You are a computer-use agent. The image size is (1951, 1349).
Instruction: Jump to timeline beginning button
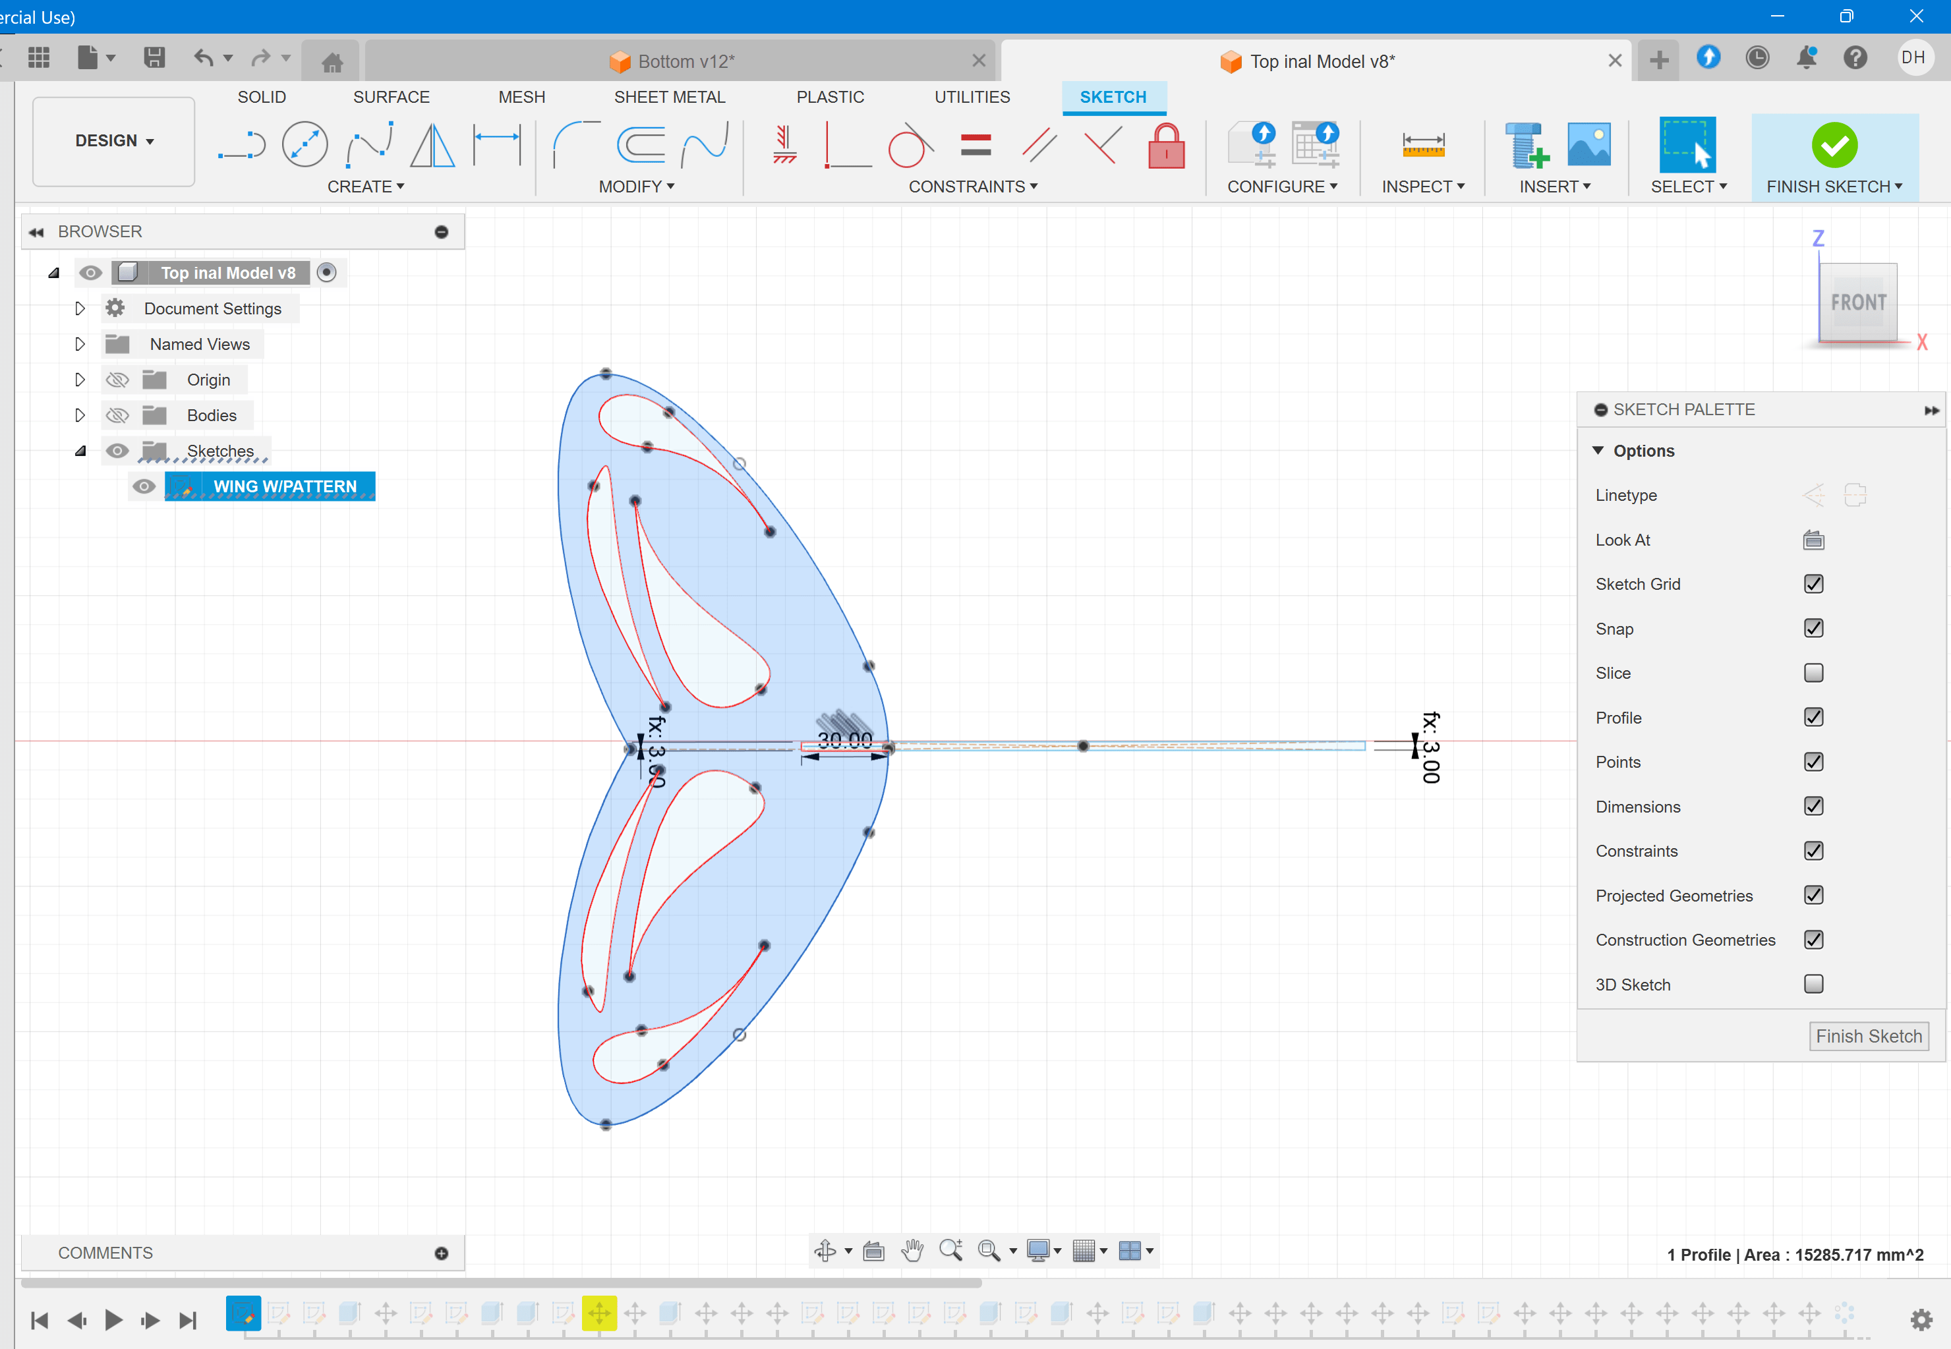tap(39, 1319)
